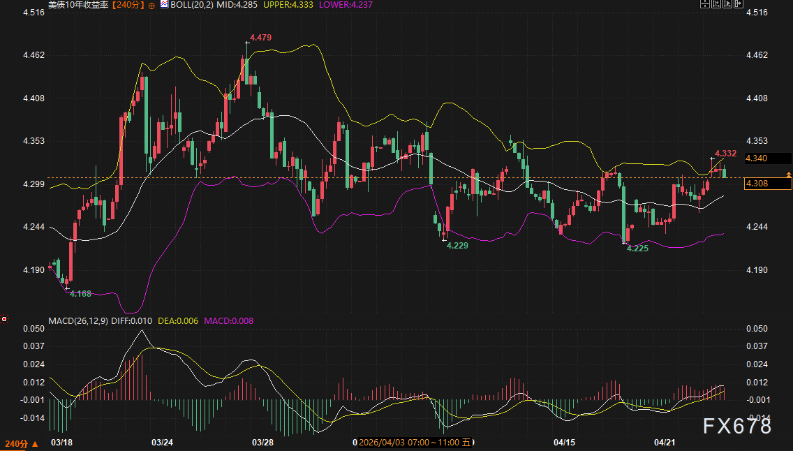The image size is (793, 451).
Task: Click the scroll-to-start chart icon
Action: click(x=717, y=4)
